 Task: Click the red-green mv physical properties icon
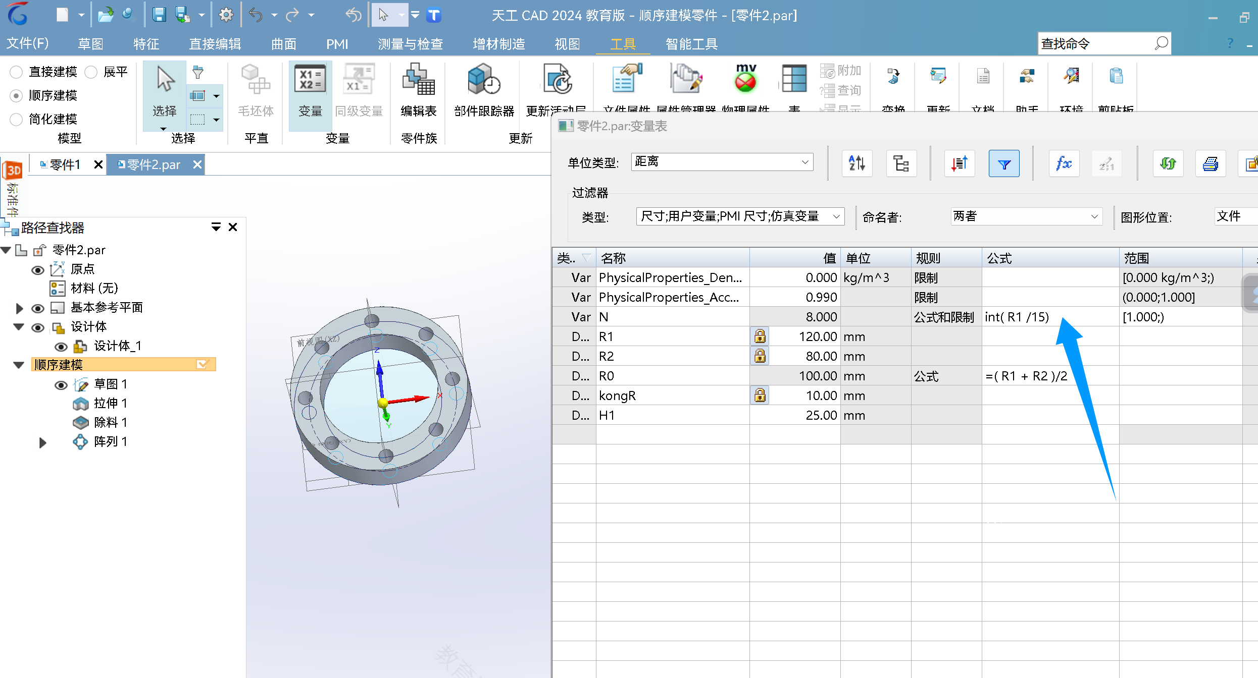pyautogui.click(x=745, y=79)
